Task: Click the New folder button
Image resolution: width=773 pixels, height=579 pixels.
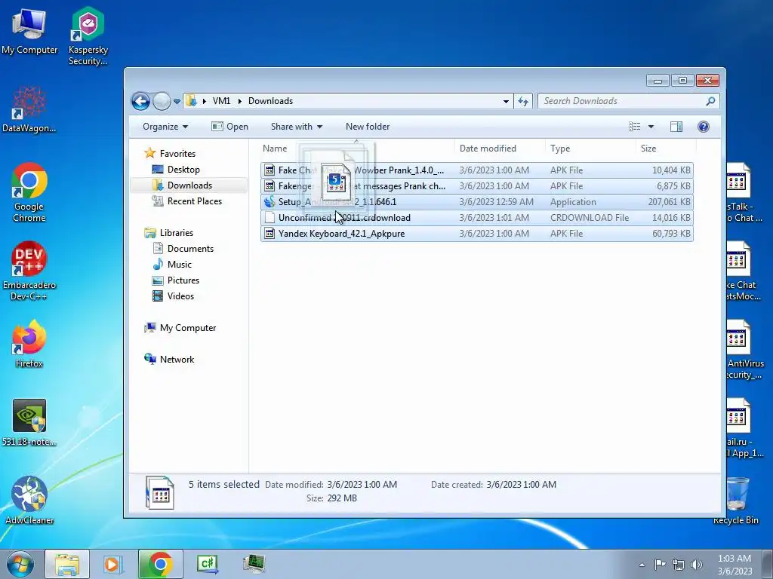Action: click(368, 127)
